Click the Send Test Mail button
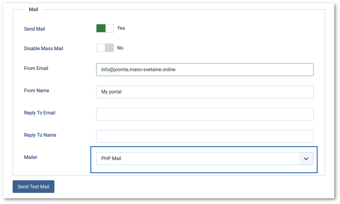 33,187
